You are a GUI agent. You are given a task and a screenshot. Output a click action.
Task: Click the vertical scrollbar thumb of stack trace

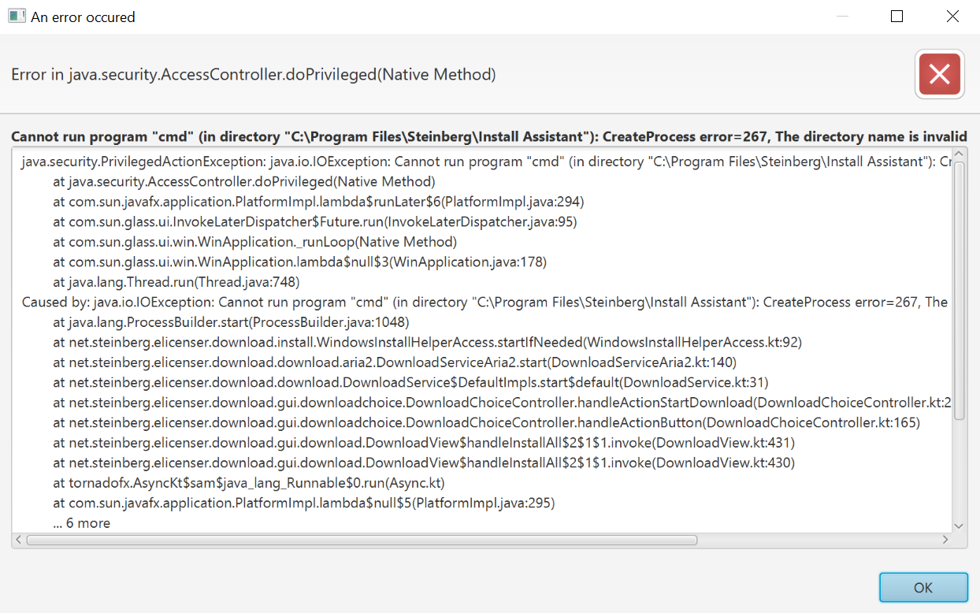(x=959, y=290)
